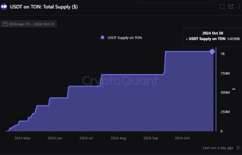
Task: Click the calendar icon in date range
Action: [x=5, y=24]
